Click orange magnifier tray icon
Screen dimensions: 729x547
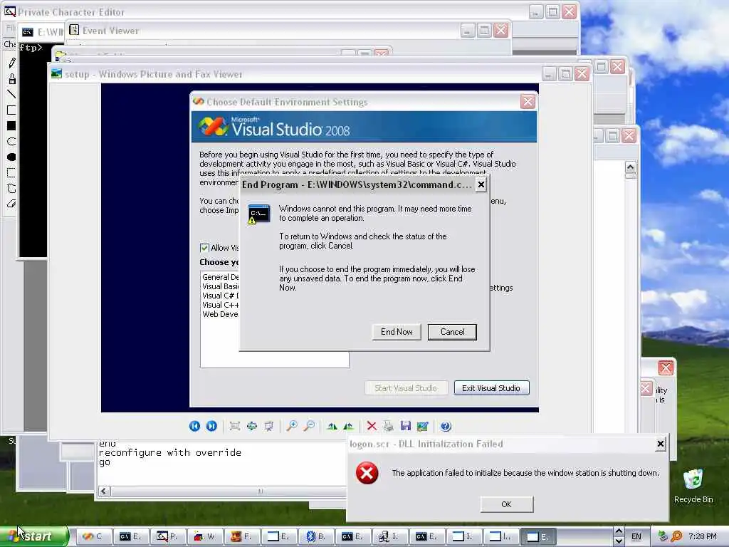676,536
